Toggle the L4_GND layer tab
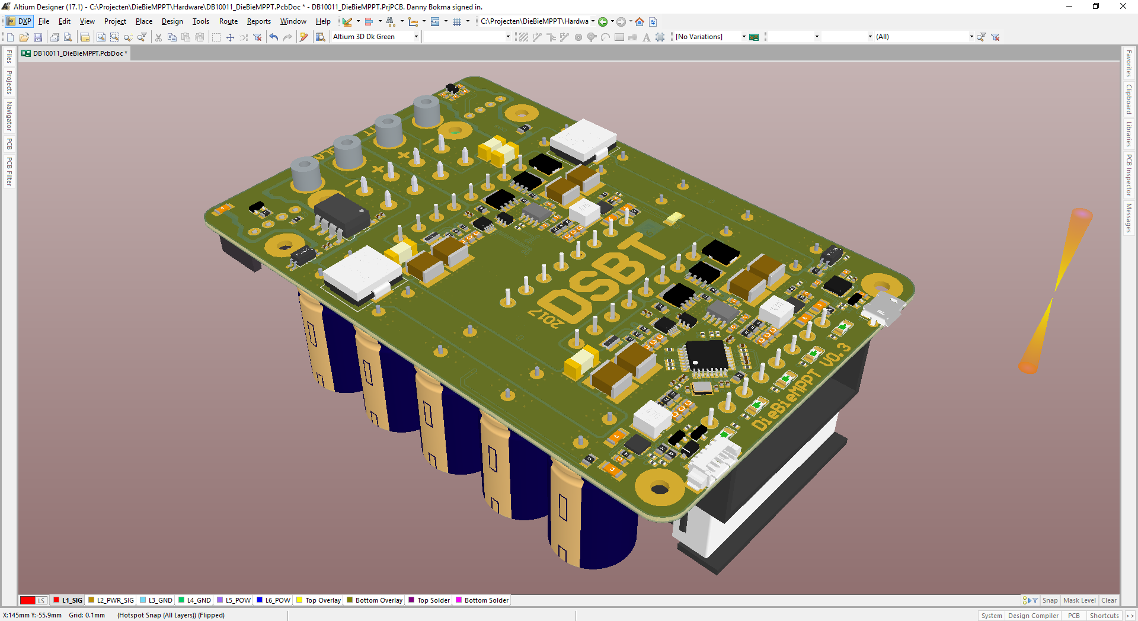1138x621 pixels. tap(194, 600)
